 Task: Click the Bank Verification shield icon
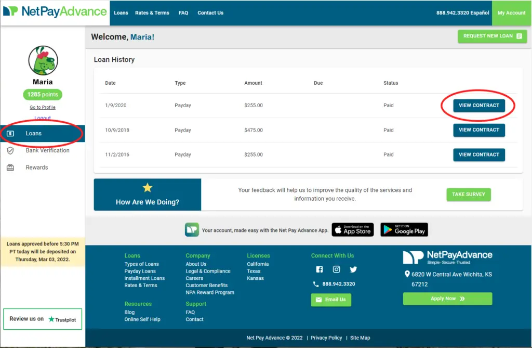tap(10, 150)
